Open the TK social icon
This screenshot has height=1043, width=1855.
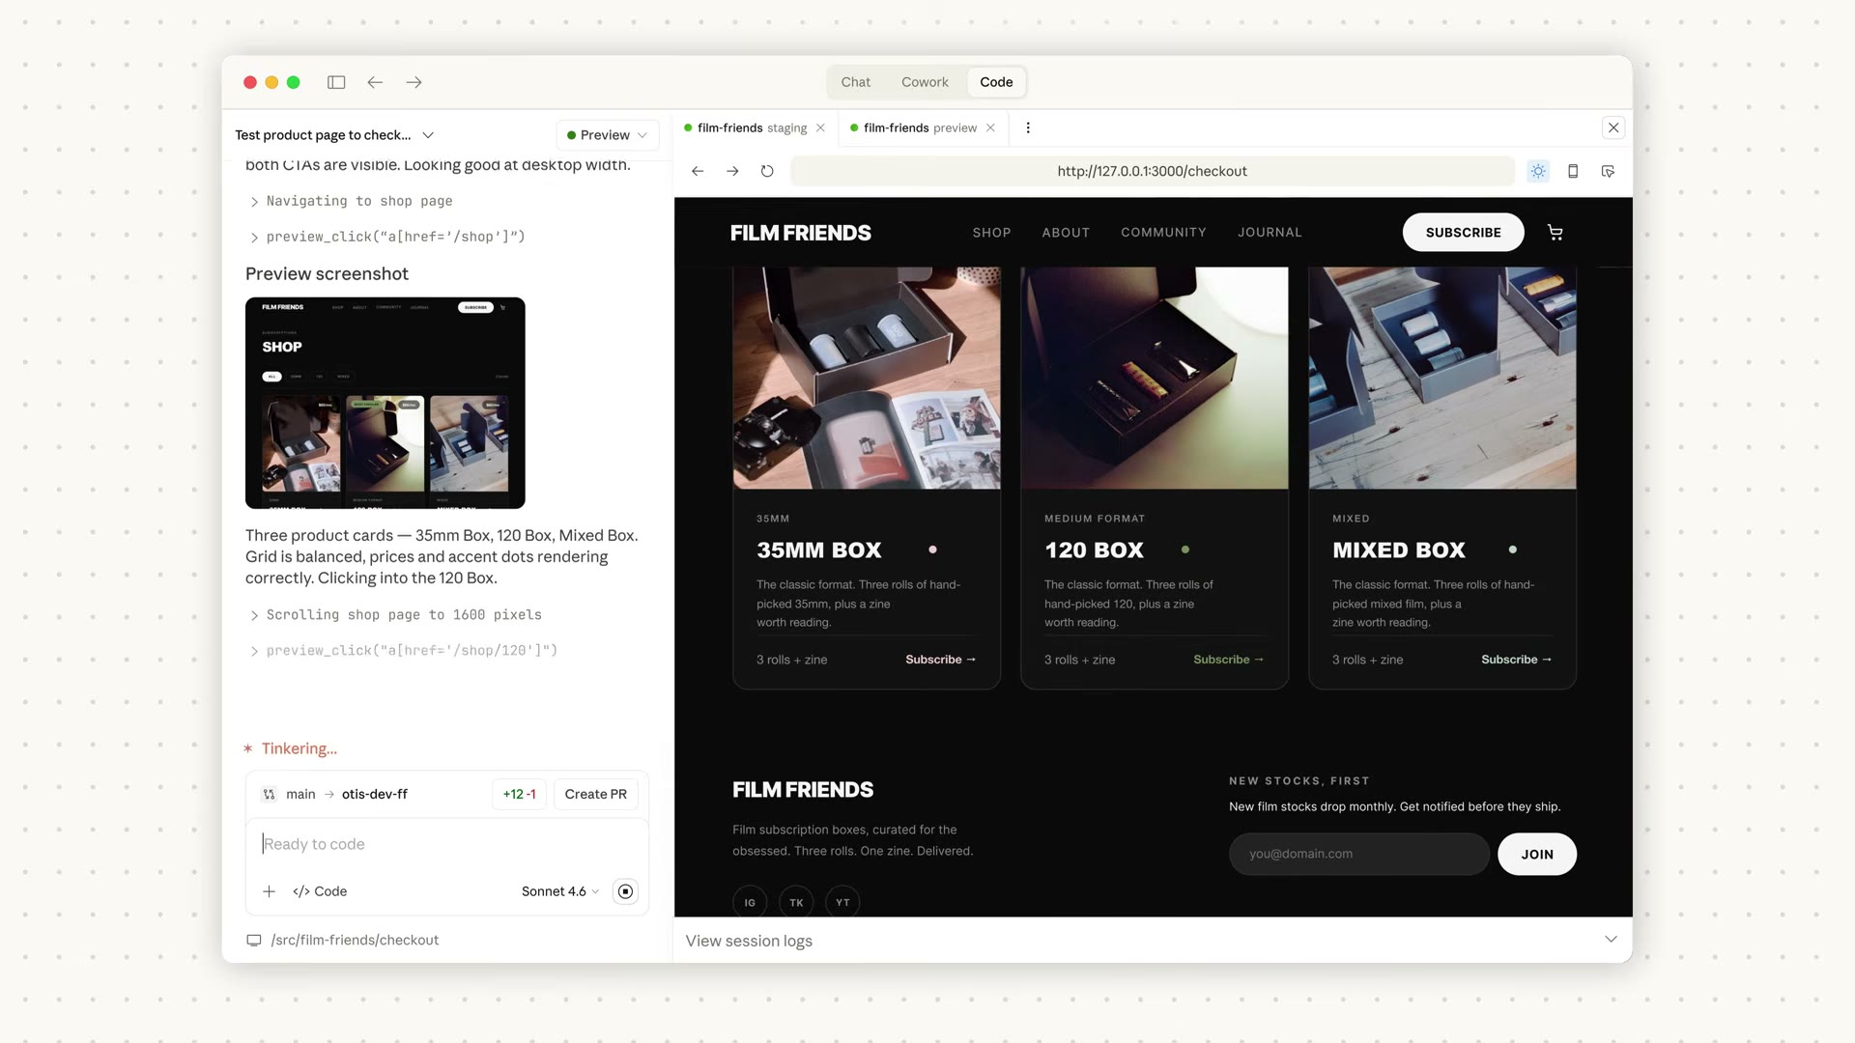point(796,902)
